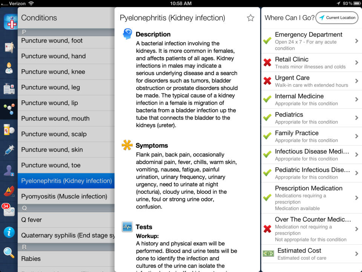Tap the anatomy body chart sidebar icon
This screenshot has height=272, width=362.
click(x=9, y=48)
